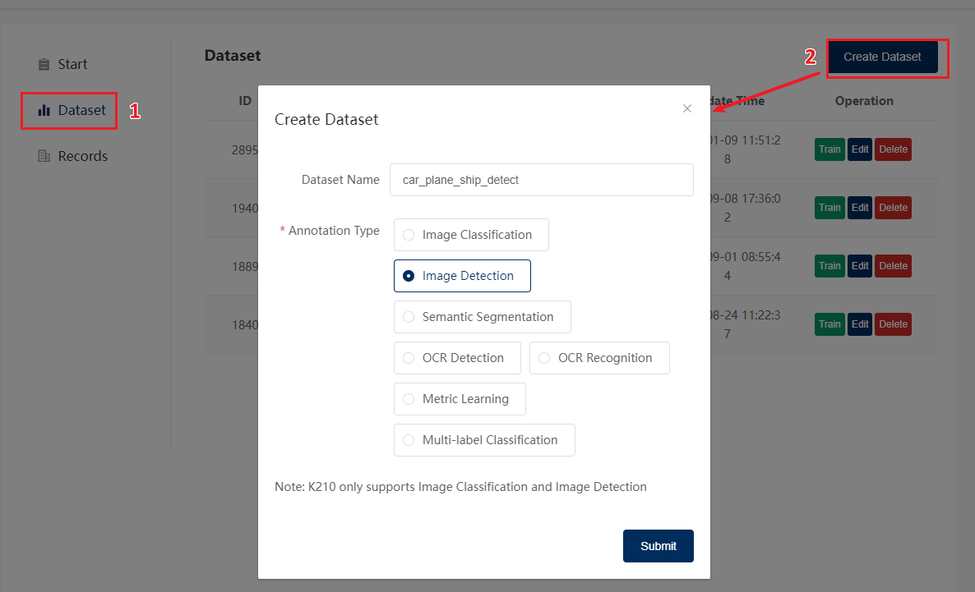Train the dataset with ID 1889
Image resolution: width=975 pixels, height=592 pixels.
tap(829, 267)
